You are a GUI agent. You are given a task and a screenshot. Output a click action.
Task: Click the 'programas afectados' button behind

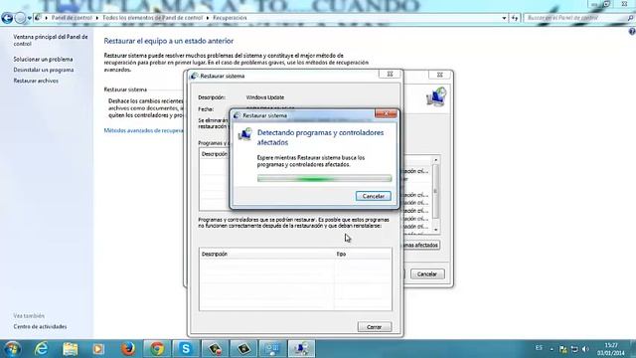[x=421, y=246]
